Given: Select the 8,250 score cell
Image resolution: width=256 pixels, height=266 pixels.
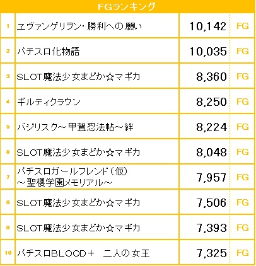Looking at the screenshot, I should pos(211,102).
